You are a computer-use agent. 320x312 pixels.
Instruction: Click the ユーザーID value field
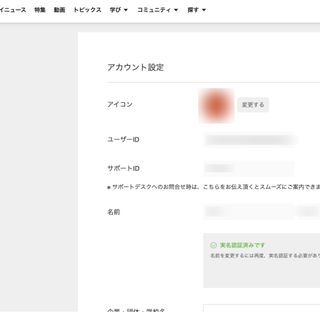[250, 139]
